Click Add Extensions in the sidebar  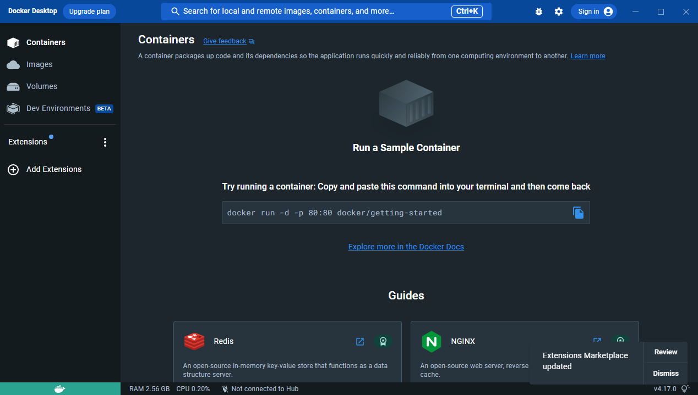tap(60, 169)
